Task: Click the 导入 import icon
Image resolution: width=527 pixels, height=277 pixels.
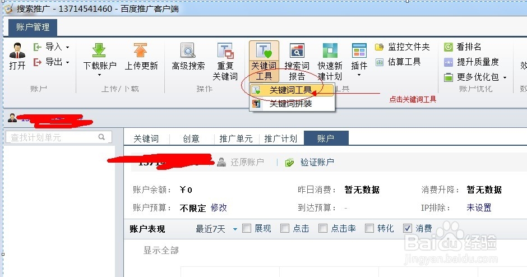Action: pyautogui.click(x=37, y=47)
